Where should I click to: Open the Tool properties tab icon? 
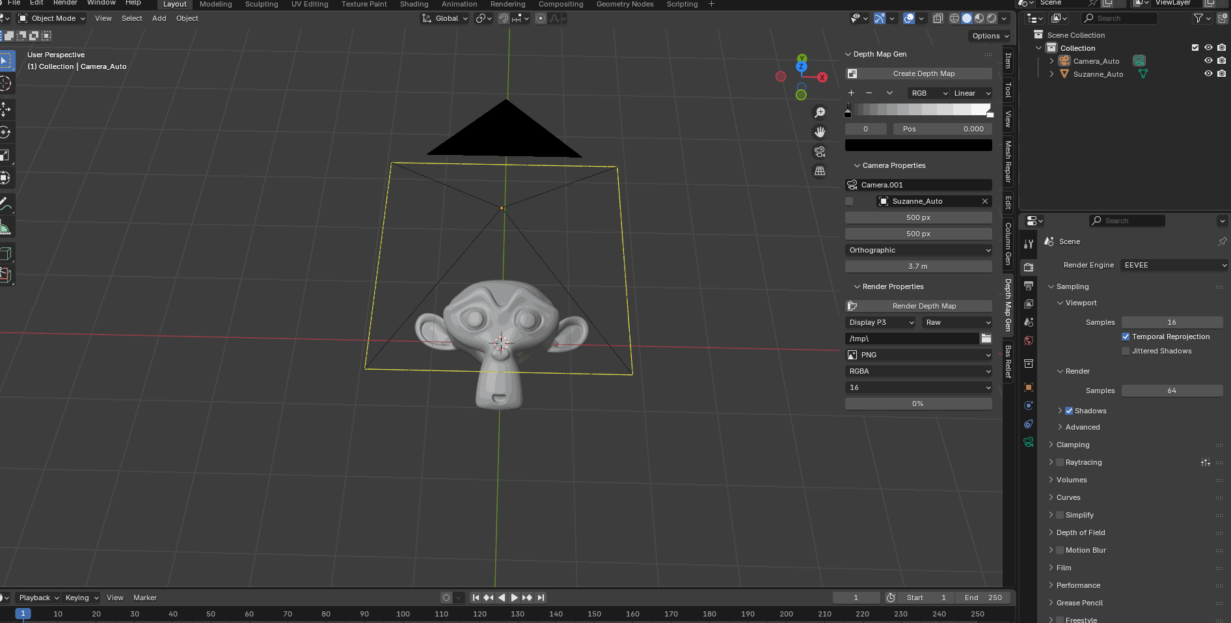(x=1029, y=244)
